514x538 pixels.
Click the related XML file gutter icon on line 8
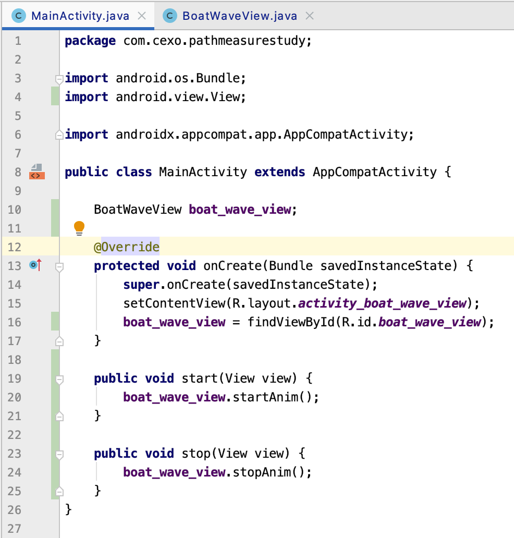point(36,172)
